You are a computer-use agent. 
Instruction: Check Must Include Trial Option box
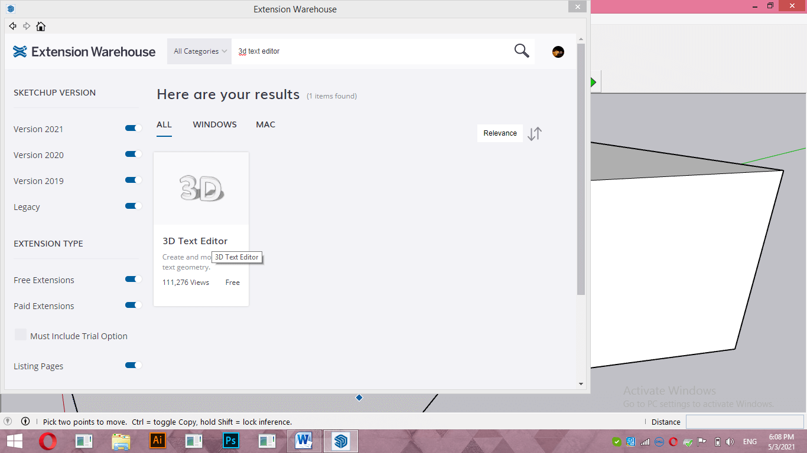click(21, 335)
